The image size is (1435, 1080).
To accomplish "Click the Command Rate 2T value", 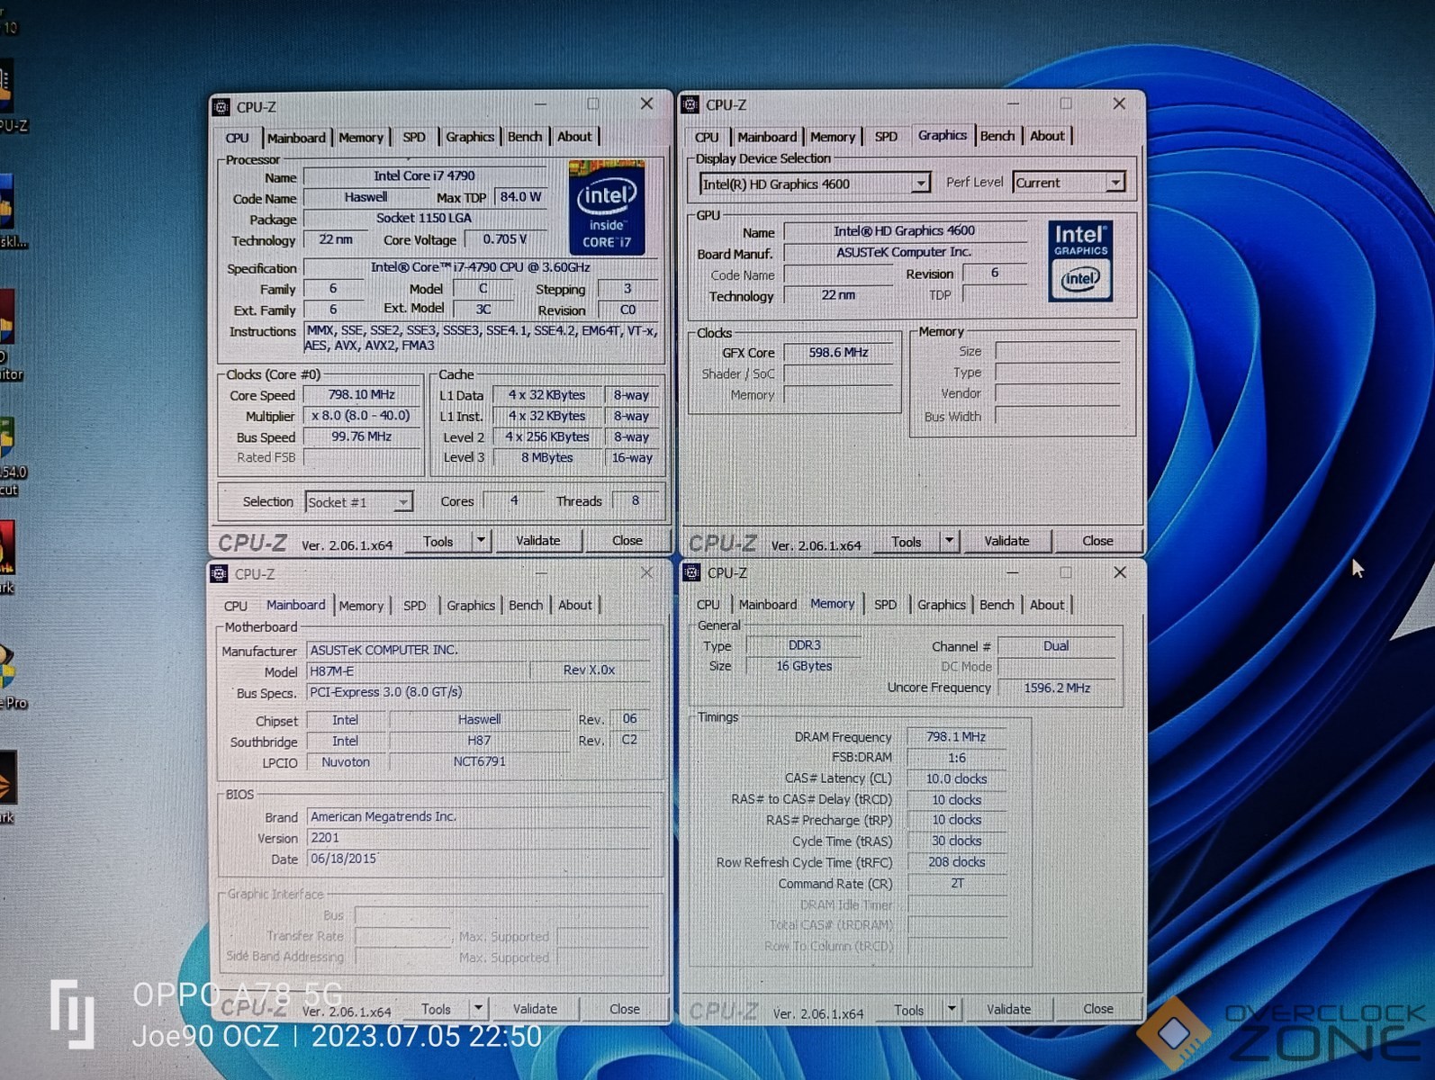I will [956, 884].
